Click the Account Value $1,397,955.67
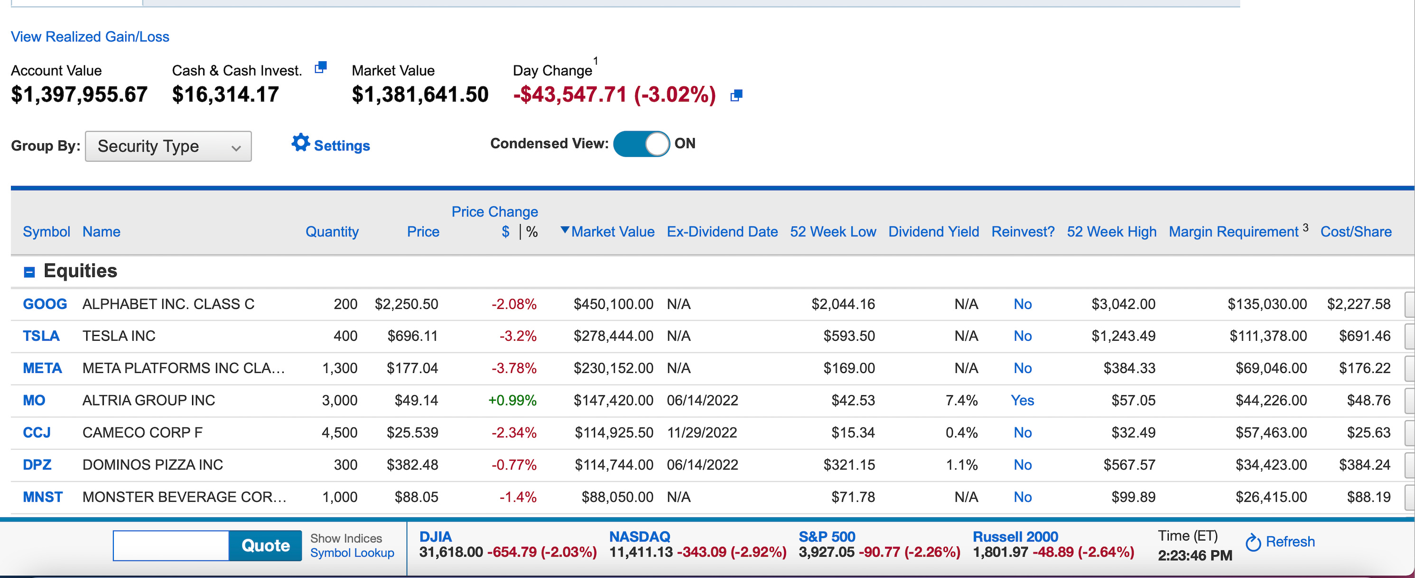Image resolution: width=1415 pixels, height=578 pixels. (x=79, y=94)
